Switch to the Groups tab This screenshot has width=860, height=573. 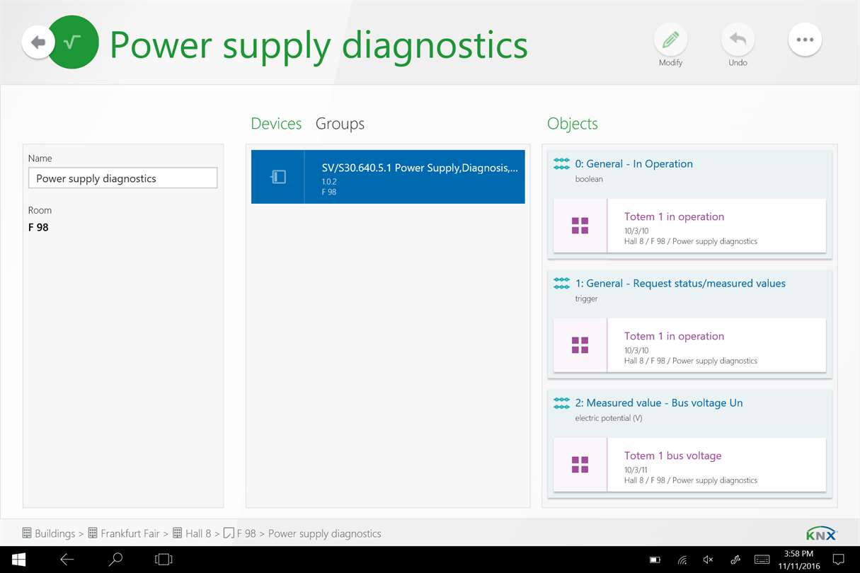click(340, 124)
